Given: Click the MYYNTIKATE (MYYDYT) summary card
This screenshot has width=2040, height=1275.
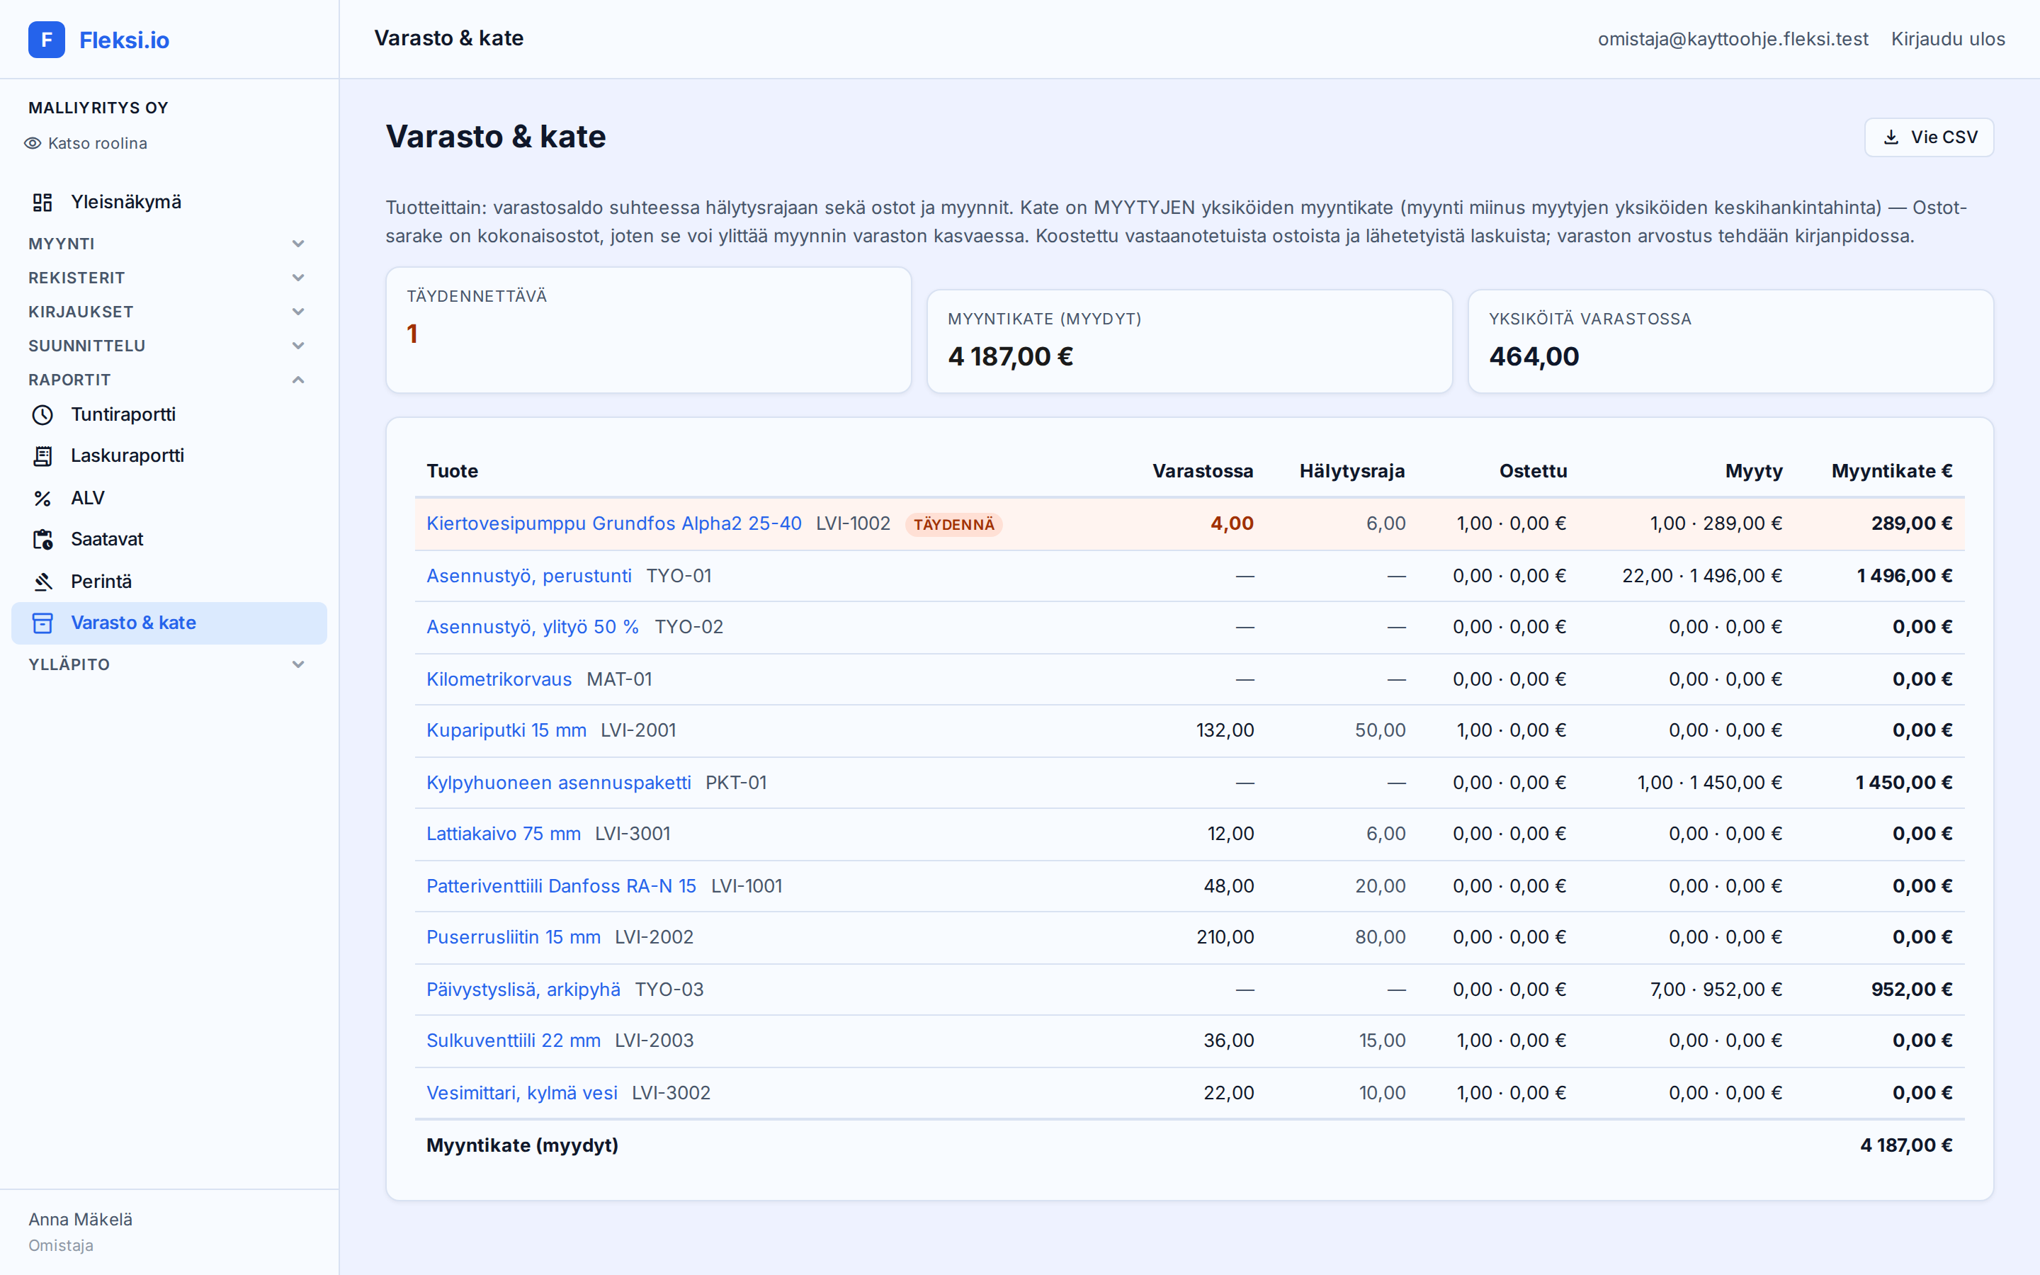Looking at the screenshot, I should (1189, 341).
